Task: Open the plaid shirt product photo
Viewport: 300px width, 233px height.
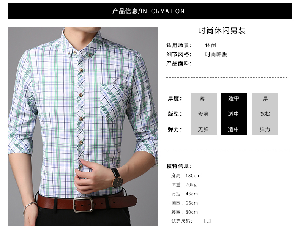Action: pos(83,126)
